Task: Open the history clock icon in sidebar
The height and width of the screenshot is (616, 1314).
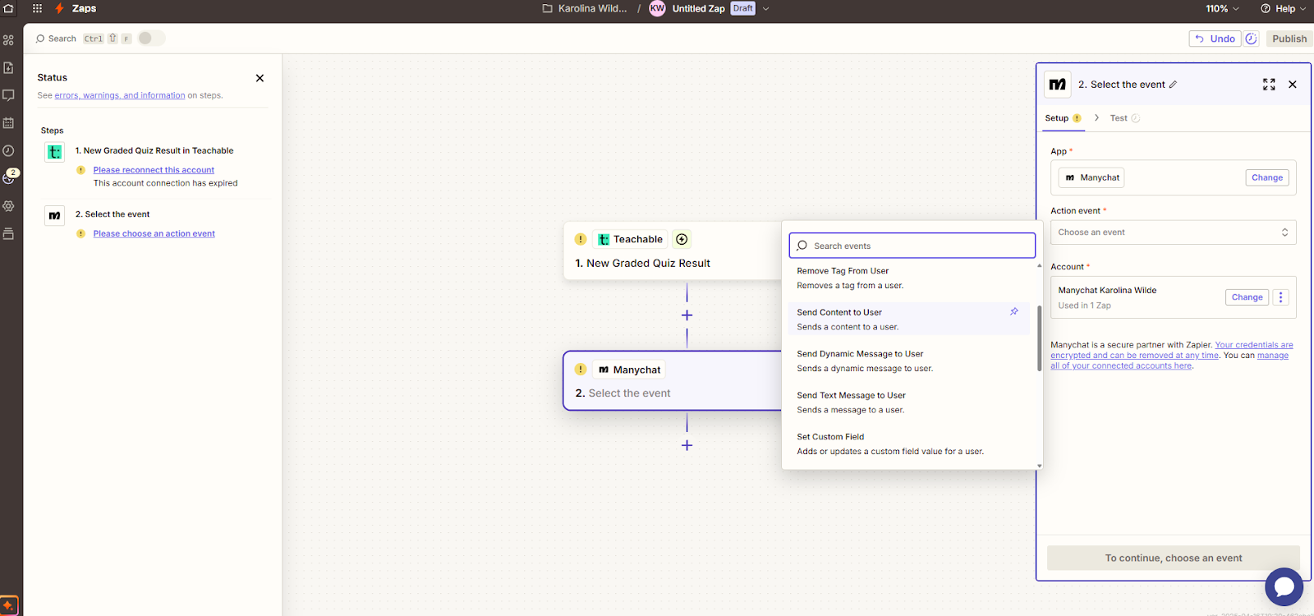Action: pos(8,150)
